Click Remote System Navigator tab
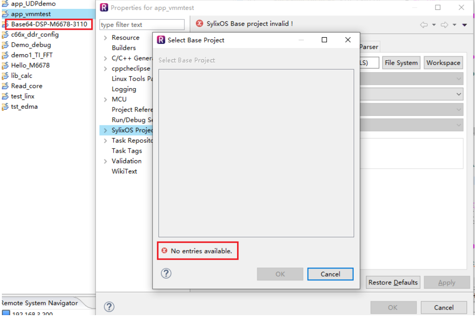 coord(40,303)
